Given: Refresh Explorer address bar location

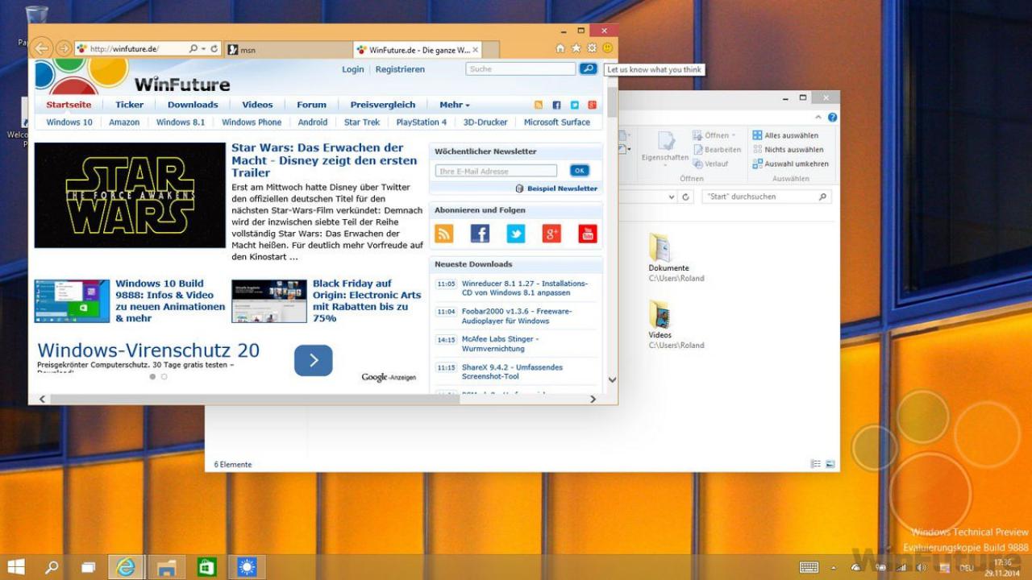Looking at the screenshot, I should (x=686, y=197).
